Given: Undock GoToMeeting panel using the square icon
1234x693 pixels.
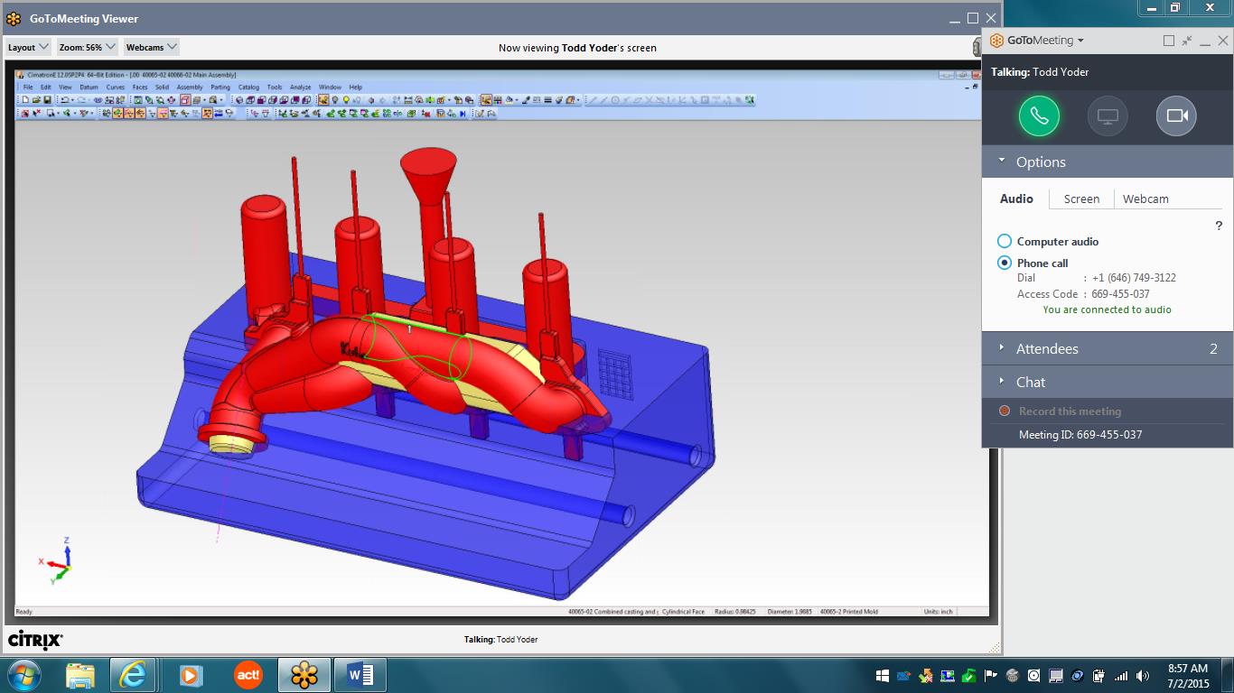Looking at the screenshot, I should click(x=1169, y=41).
